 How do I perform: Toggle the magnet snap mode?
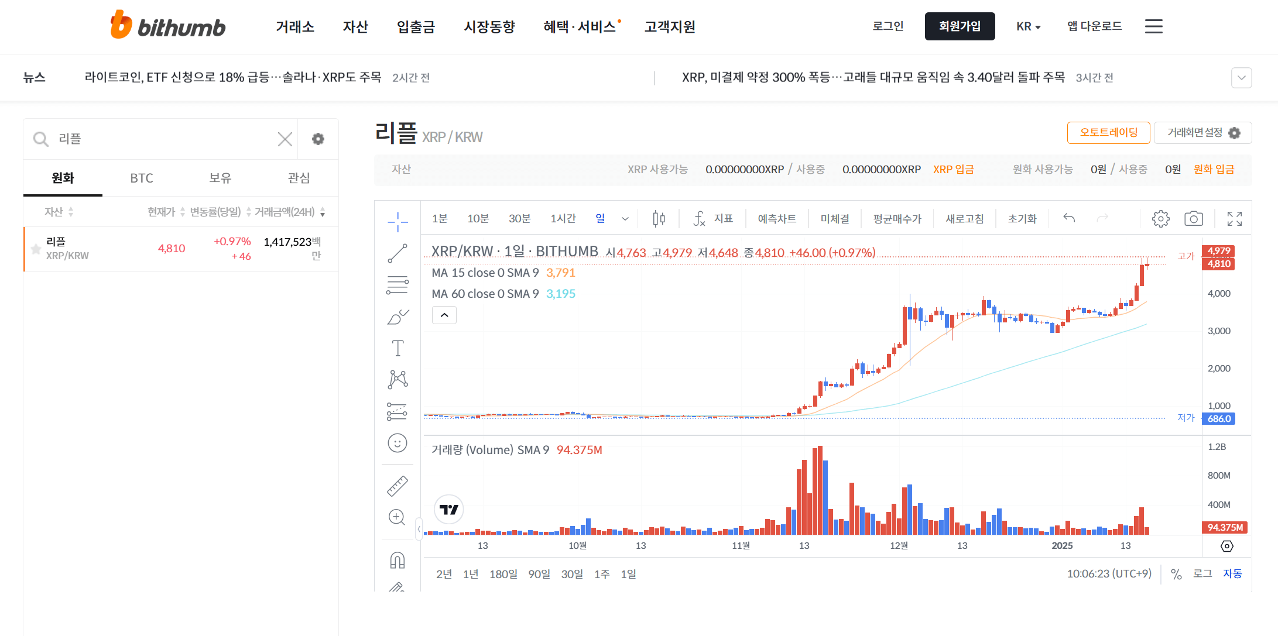[x=398, y=561]
